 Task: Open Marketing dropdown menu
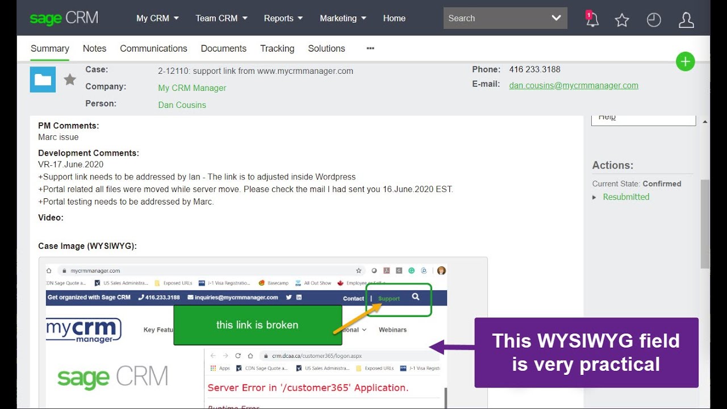coord(343,18)
